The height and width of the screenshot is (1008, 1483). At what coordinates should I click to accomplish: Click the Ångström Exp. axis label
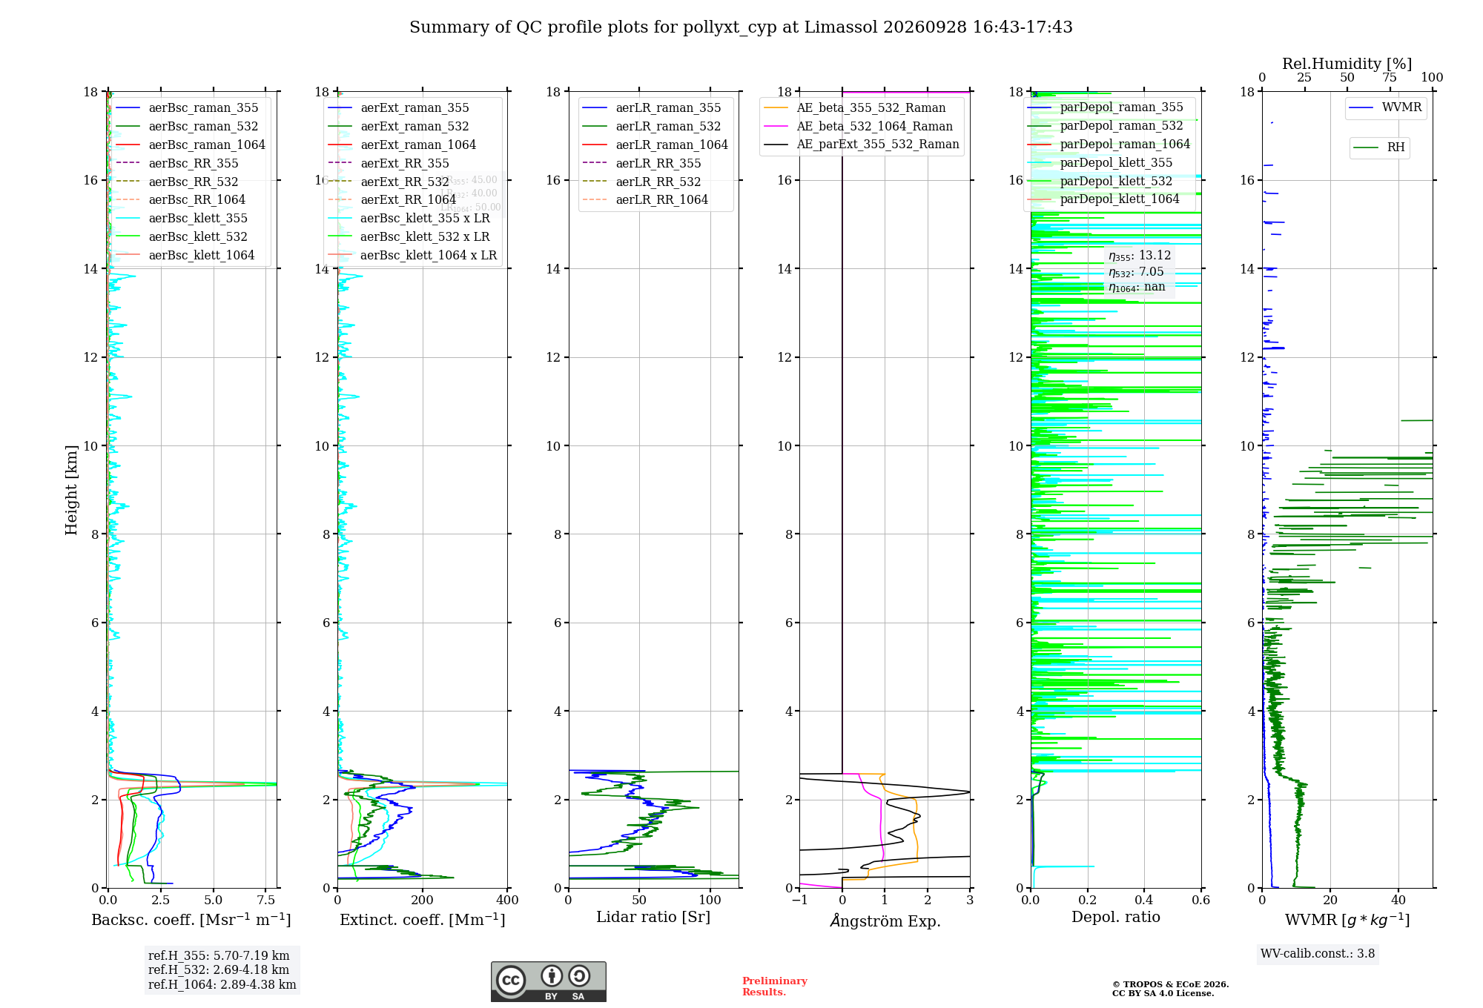pyautogui.click(x=885, y=921)
